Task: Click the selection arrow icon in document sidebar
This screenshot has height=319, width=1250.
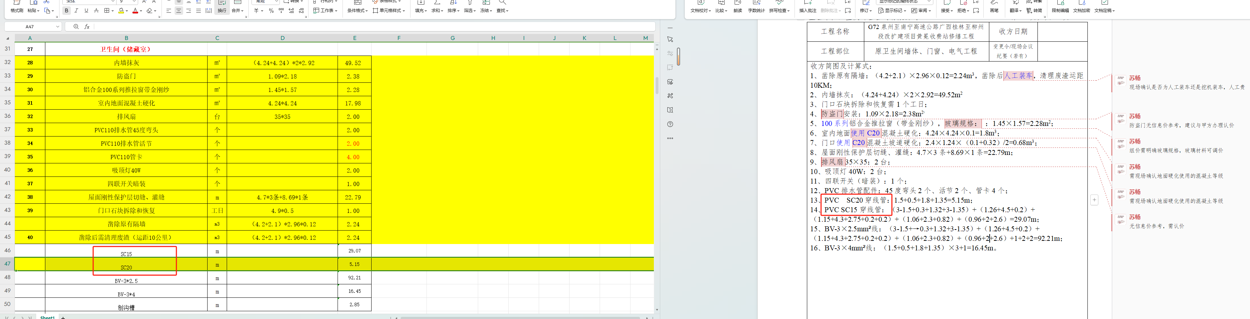Action: 670,39
